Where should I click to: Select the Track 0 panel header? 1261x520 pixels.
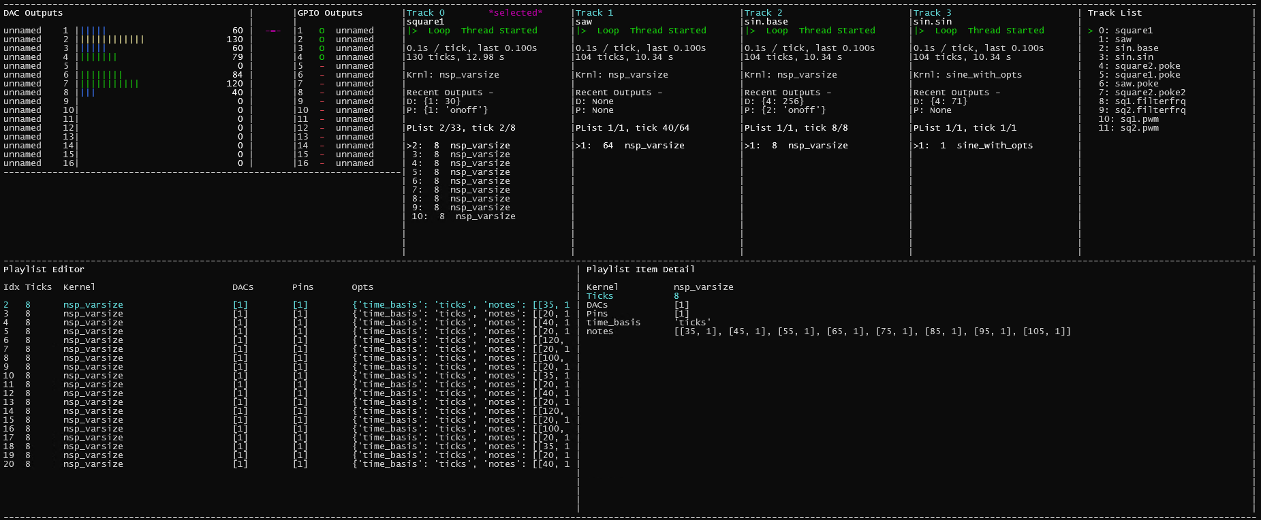pyautogui.click(x=425, y=13)
